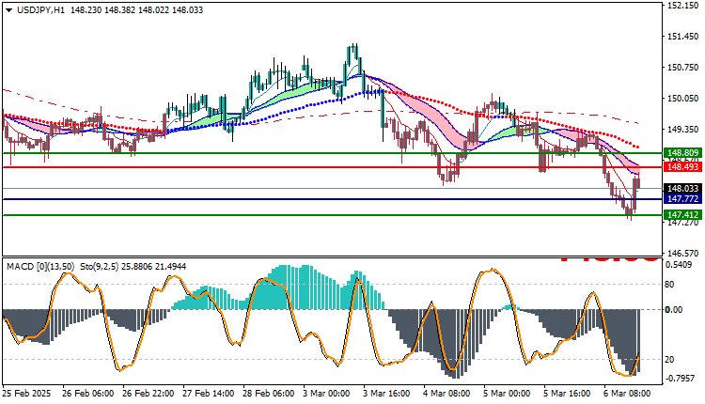Select the black 148.033 current price label
Screen dimensions: 705x404
point(682,189)
